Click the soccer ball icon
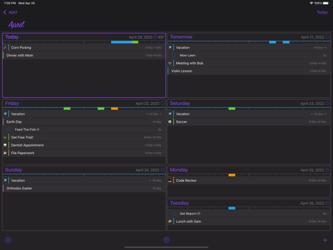The height and width of the screenshot is (250, 333). (170, 121)
